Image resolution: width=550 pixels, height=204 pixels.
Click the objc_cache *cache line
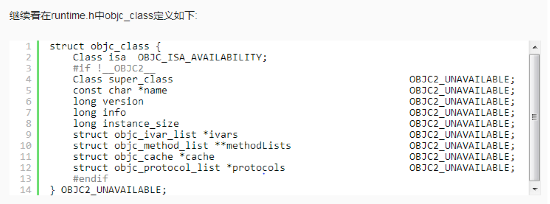143,157
